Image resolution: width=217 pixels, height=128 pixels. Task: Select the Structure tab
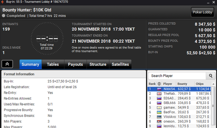click(x=98, y=64)
